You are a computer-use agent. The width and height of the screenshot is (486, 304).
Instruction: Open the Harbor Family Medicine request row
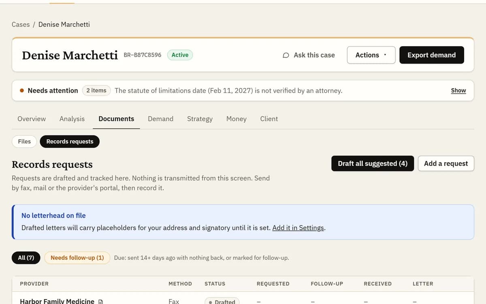pos(243,299)
